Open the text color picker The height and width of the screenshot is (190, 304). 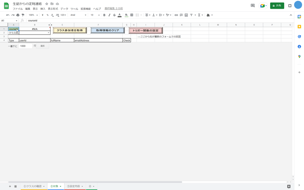pos(120,15)
